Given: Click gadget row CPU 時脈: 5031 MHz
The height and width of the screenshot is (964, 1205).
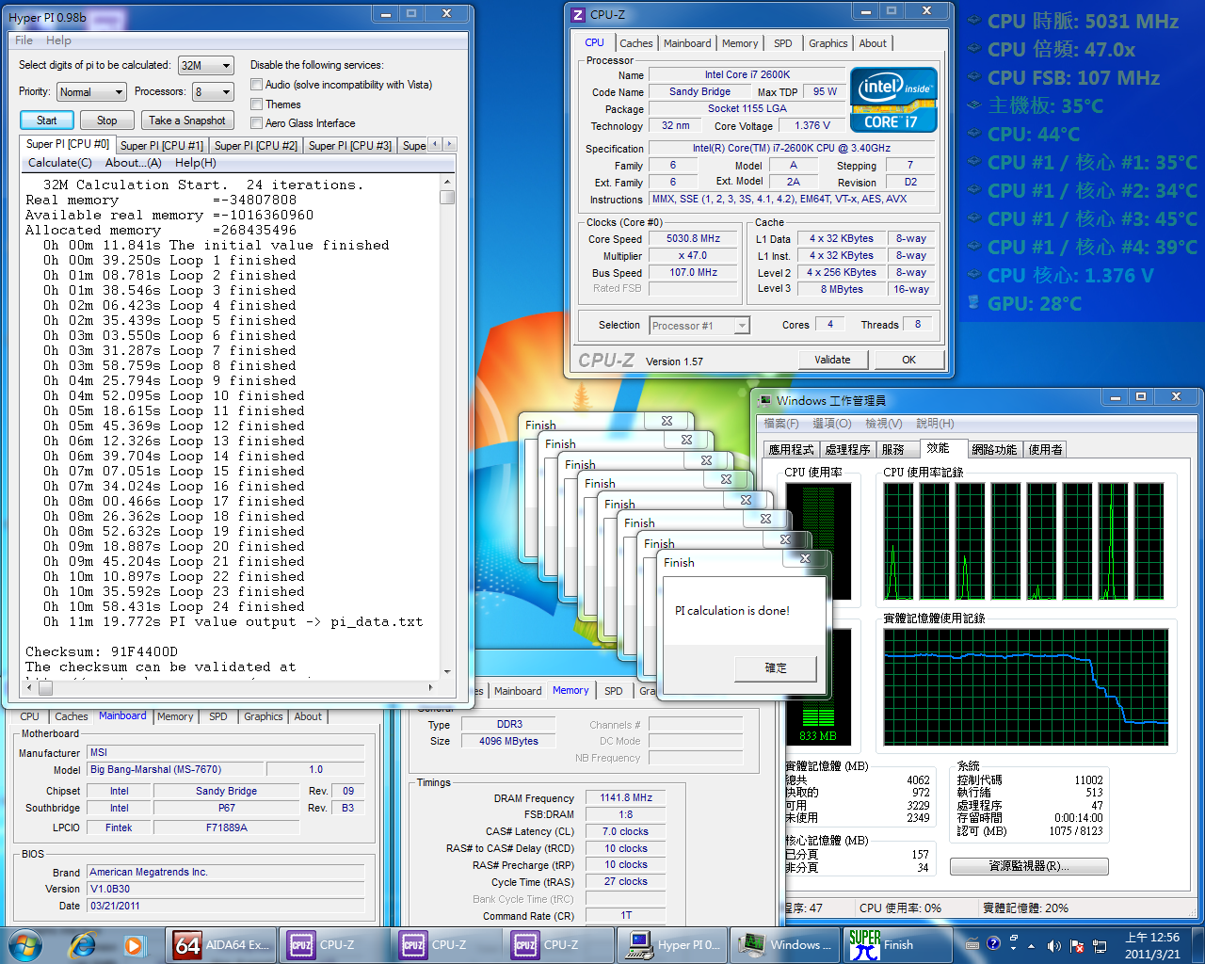Looking at the screenshot, I should click(1084, 21).
